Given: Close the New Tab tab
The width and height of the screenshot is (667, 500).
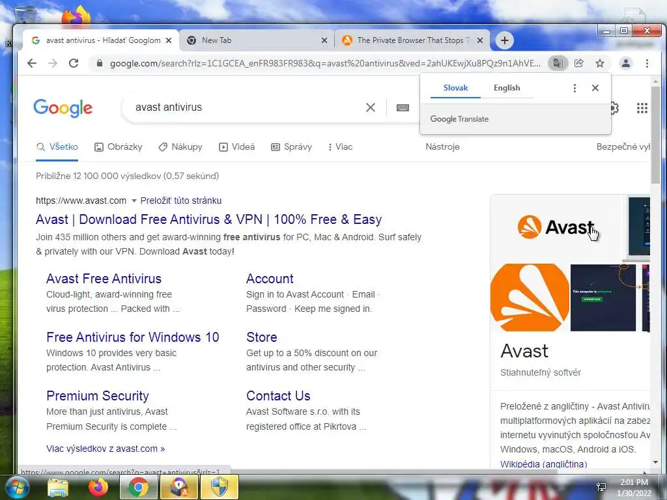Looking at the screenshot, I should click(x=324, y=40).
